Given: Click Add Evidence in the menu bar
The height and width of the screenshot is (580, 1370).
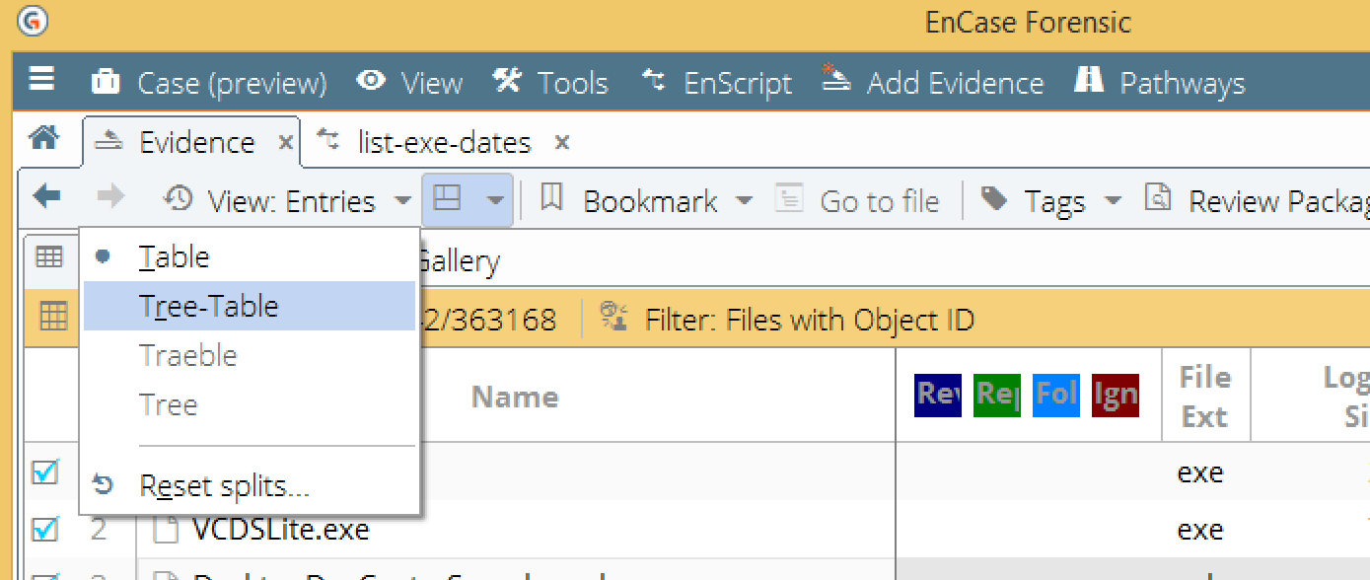Looking at the screenshot, I should tap(932, 83).
